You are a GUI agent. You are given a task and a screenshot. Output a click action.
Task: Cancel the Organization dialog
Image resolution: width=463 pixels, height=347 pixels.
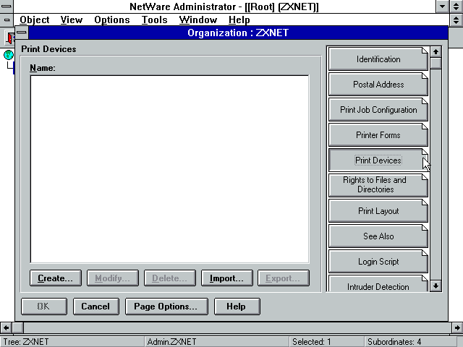[96, 307]
